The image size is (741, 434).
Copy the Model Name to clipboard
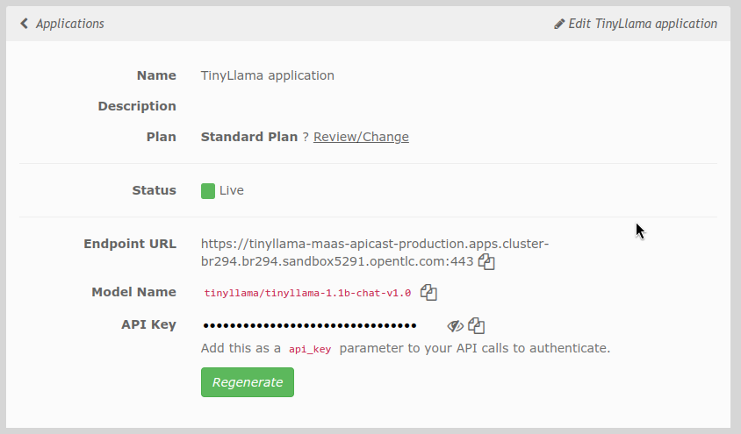[428, 293]
